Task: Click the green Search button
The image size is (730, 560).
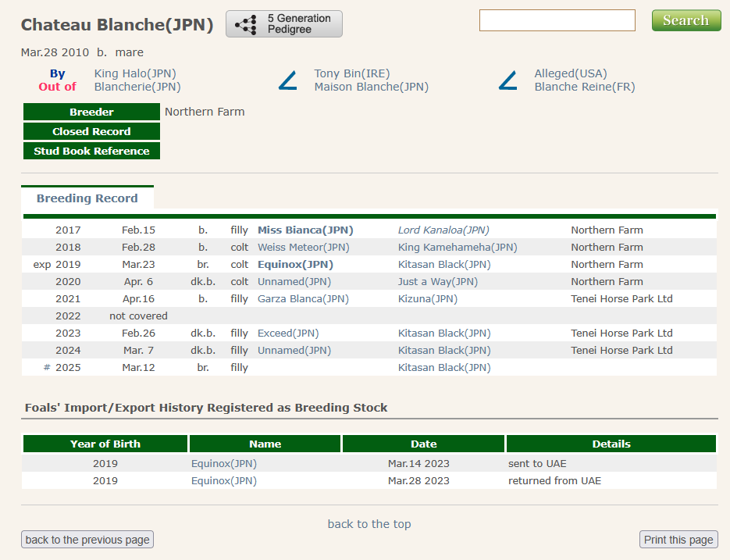Action: click(686, 20)
